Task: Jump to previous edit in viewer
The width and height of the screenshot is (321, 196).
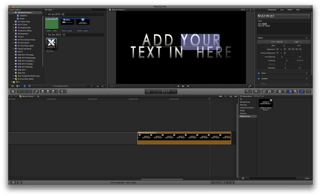Action: 178,86
